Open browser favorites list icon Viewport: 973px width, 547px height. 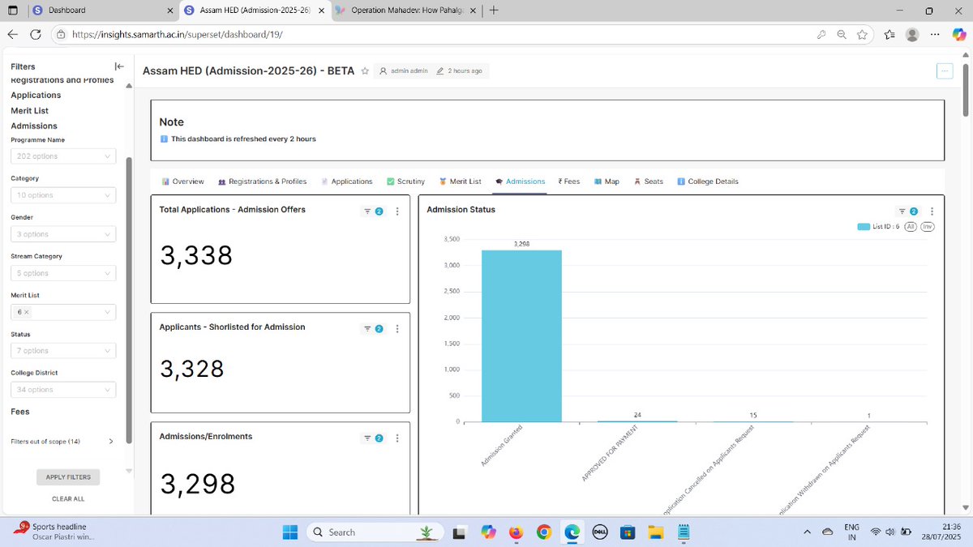click(x=890, y=34)
